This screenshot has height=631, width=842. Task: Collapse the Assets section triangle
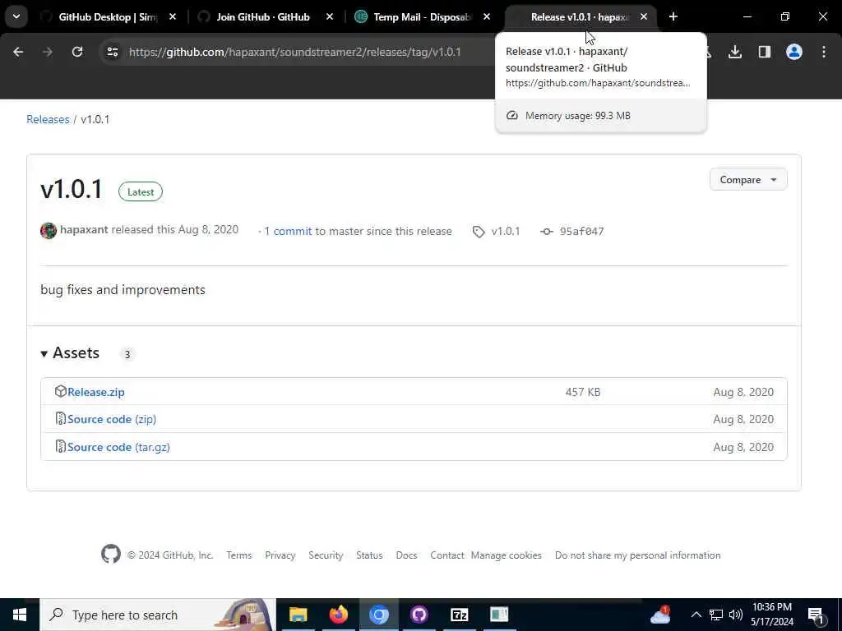coord(44,353)
